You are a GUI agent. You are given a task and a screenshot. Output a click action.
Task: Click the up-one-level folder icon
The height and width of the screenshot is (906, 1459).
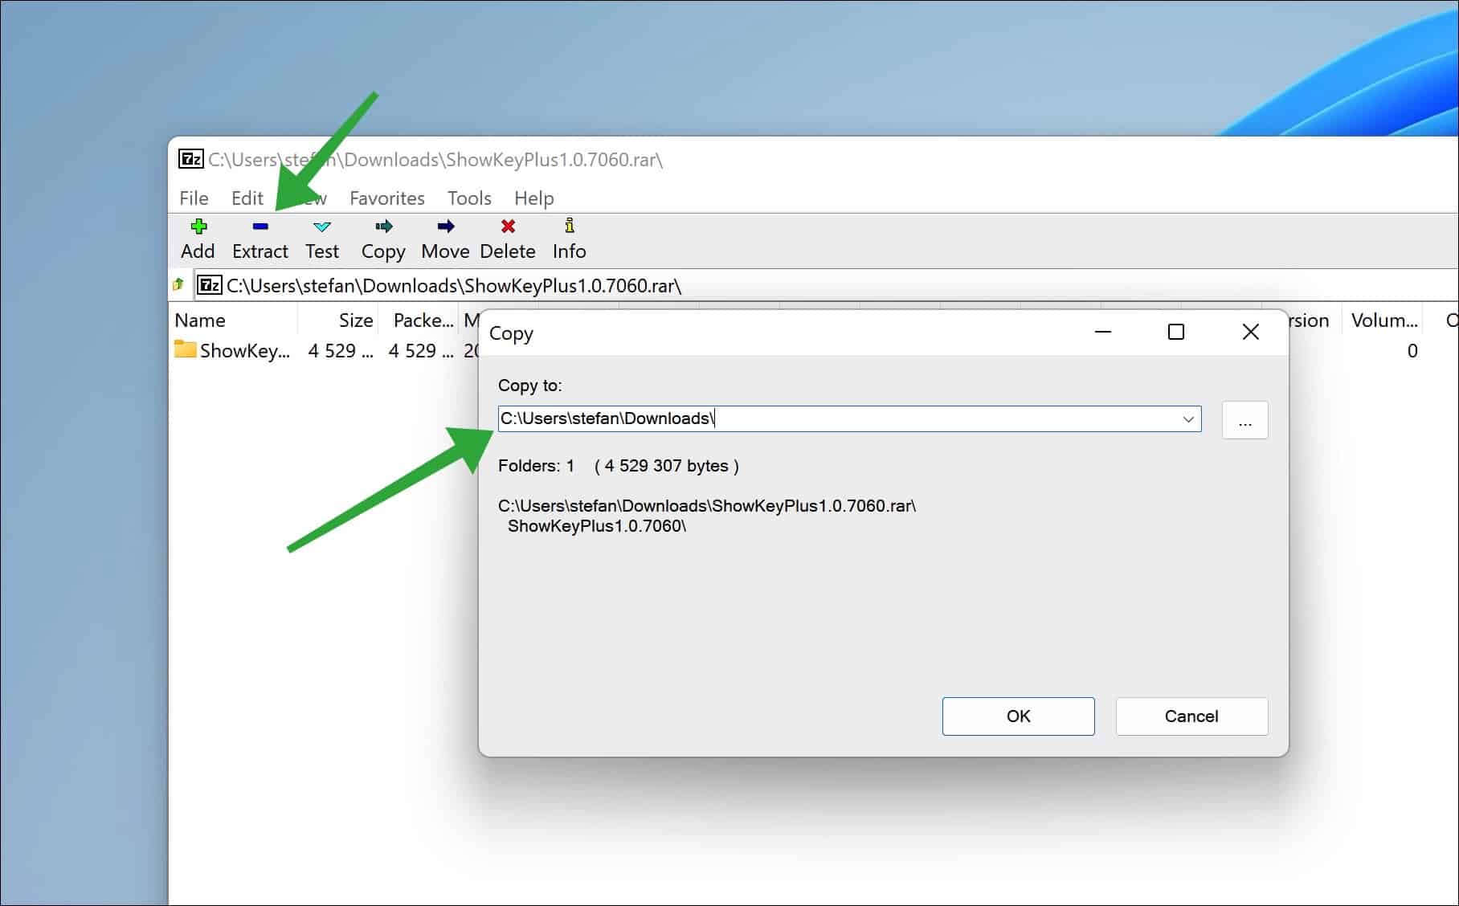(x=178, y=285)
